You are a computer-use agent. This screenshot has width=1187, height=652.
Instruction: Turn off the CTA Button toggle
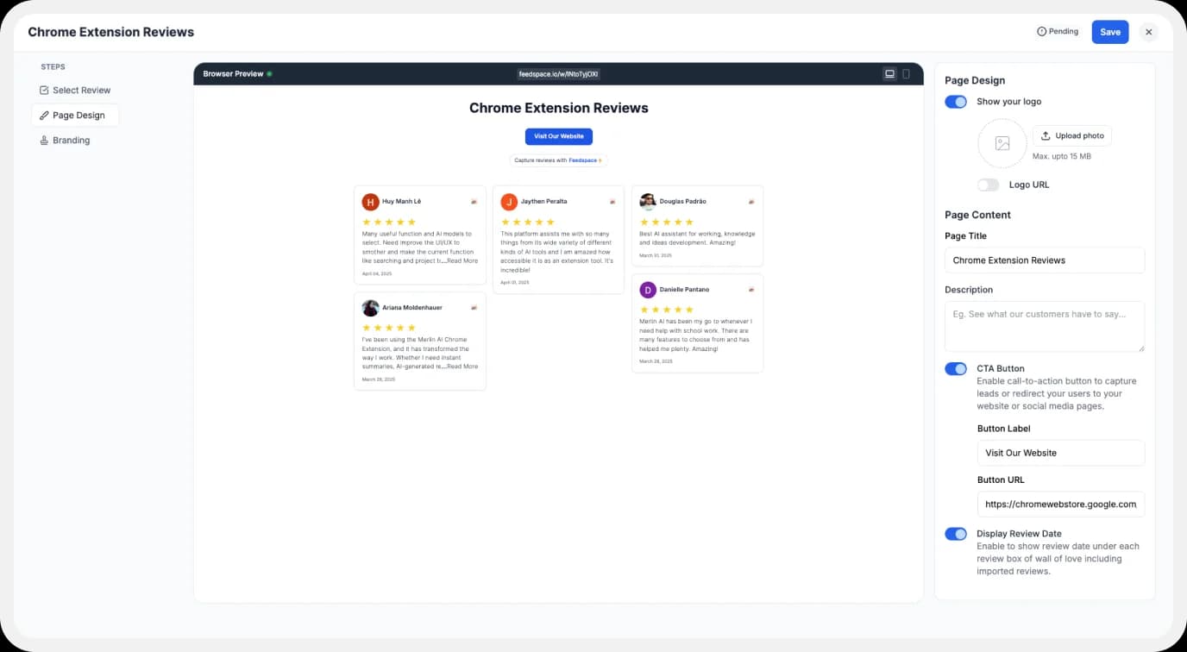956,369
